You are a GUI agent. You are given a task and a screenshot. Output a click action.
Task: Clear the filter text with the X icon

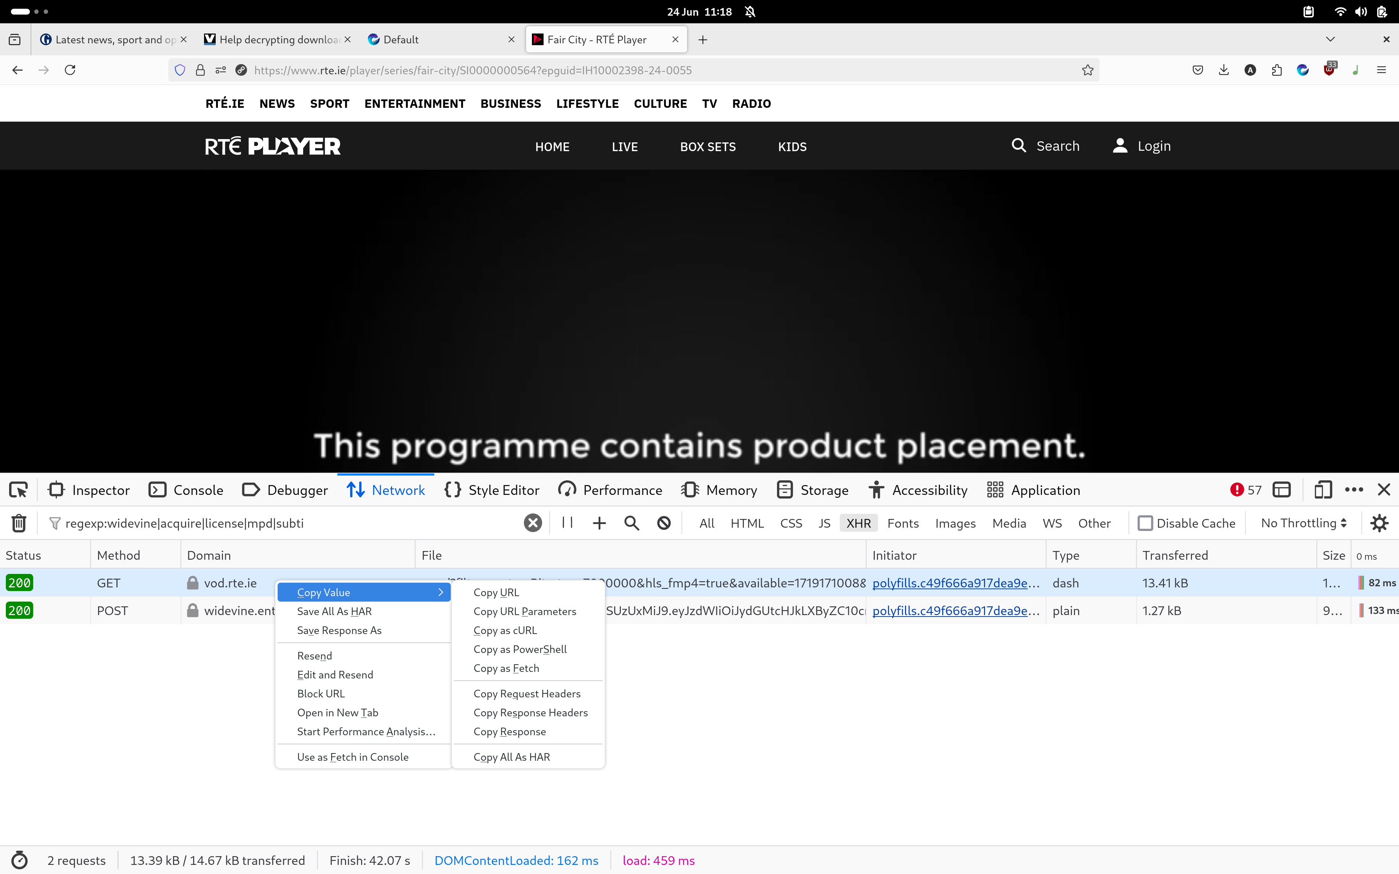(532, 523)
